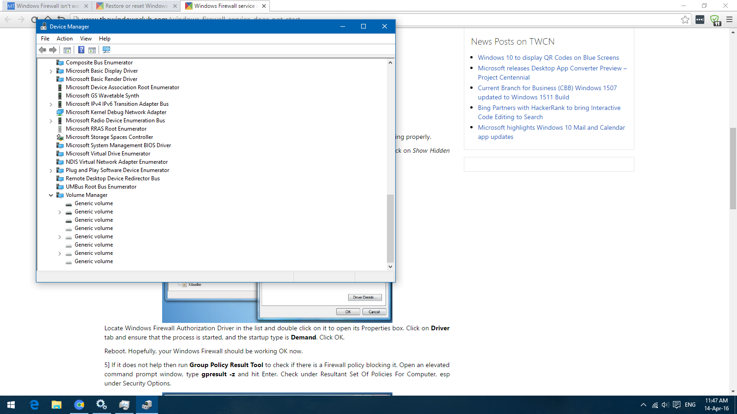Open 'Bing Partners with HackerRank' link
This screenshot has height=414, width=737.
point(549,112)
